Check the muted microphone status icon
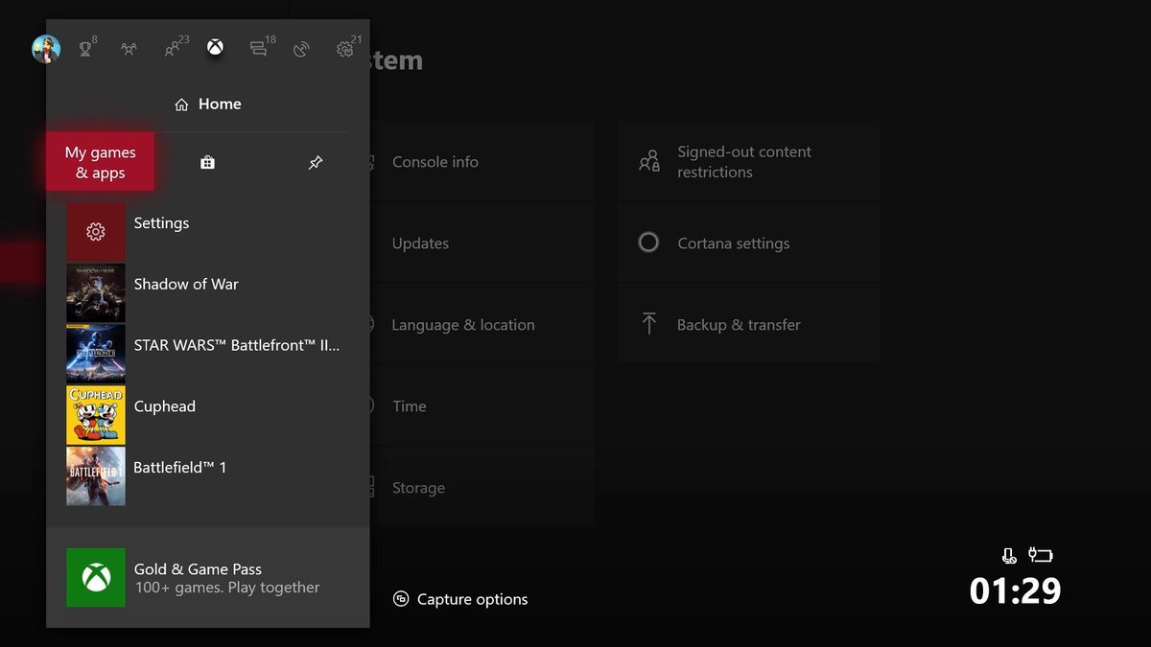 [1007, 554]
